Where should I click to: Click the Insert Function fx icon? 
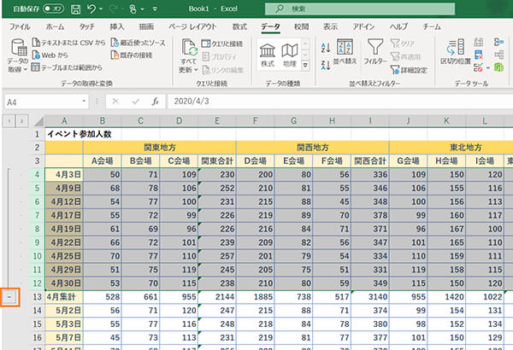156,102
